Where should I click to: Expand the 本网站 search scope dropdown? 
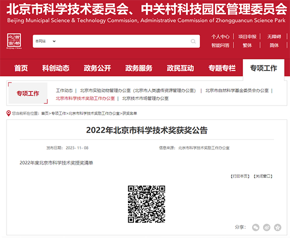45,41
